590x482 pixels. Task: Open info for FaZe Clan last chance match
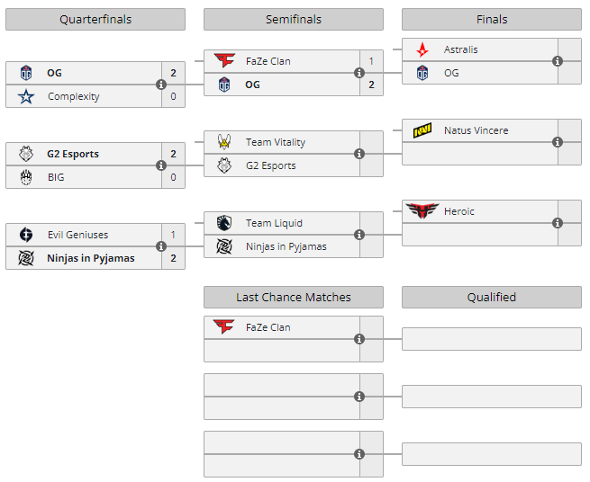coord(359,339)
